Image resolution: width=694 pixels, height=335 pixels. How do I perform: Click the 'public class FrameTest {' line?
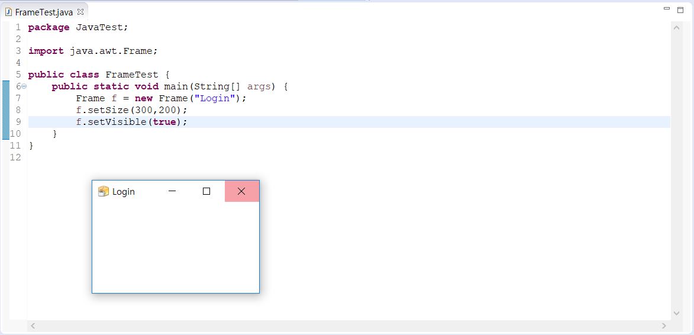pos(99,75)
